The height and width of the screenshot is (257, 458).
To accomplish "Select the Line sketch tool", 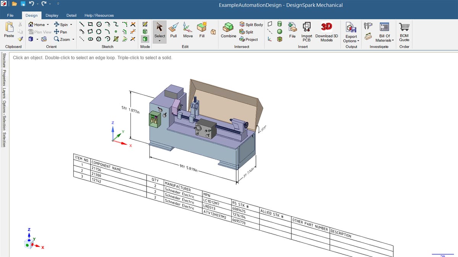I will click(82, 24).
